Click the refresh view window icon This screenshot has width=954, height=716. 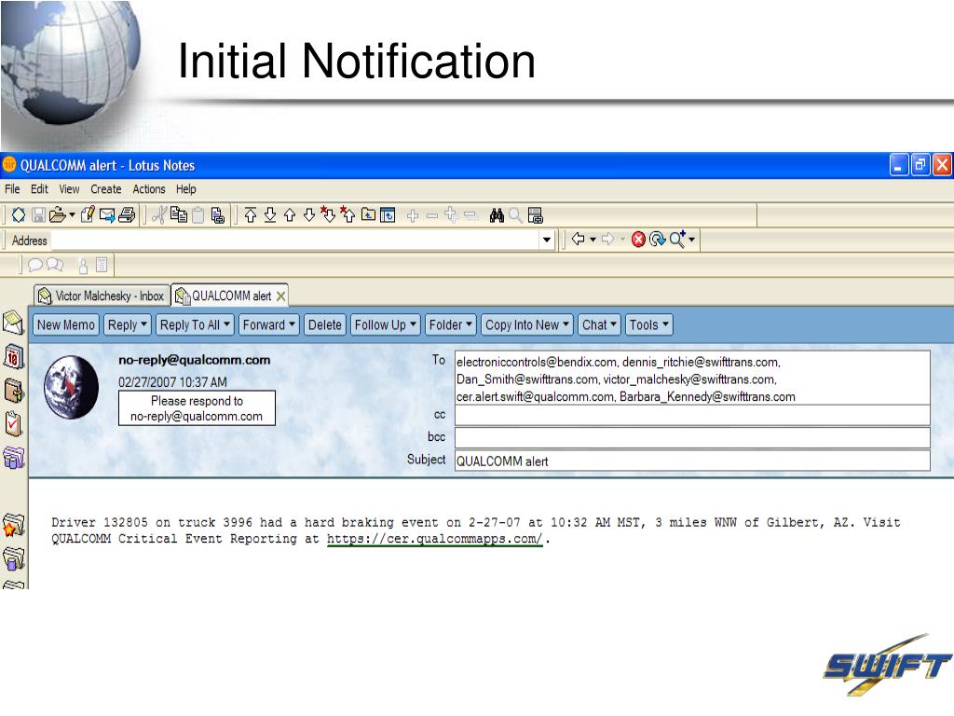388,215
